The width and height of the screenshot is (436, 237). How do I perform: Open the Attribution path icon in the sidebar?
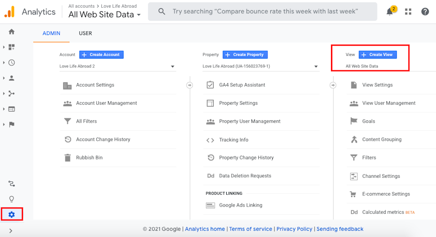12,184
